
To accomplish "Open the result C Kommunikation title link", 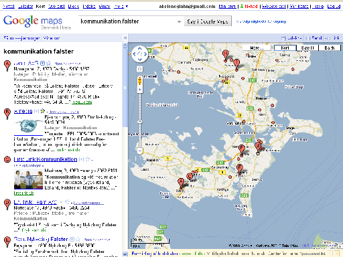I will 46,159.
